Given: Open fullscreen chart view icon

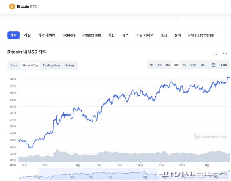Looking at the screenshot, I should point(216,53).
